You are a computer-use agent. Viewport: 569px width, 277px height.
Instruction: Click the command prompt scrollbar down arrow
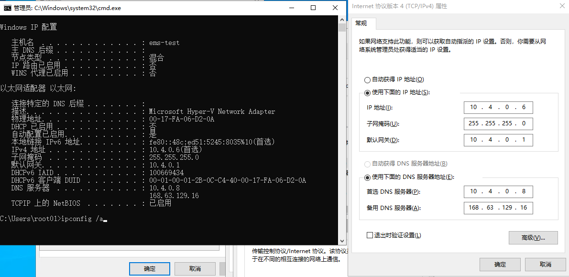point(342,241)
